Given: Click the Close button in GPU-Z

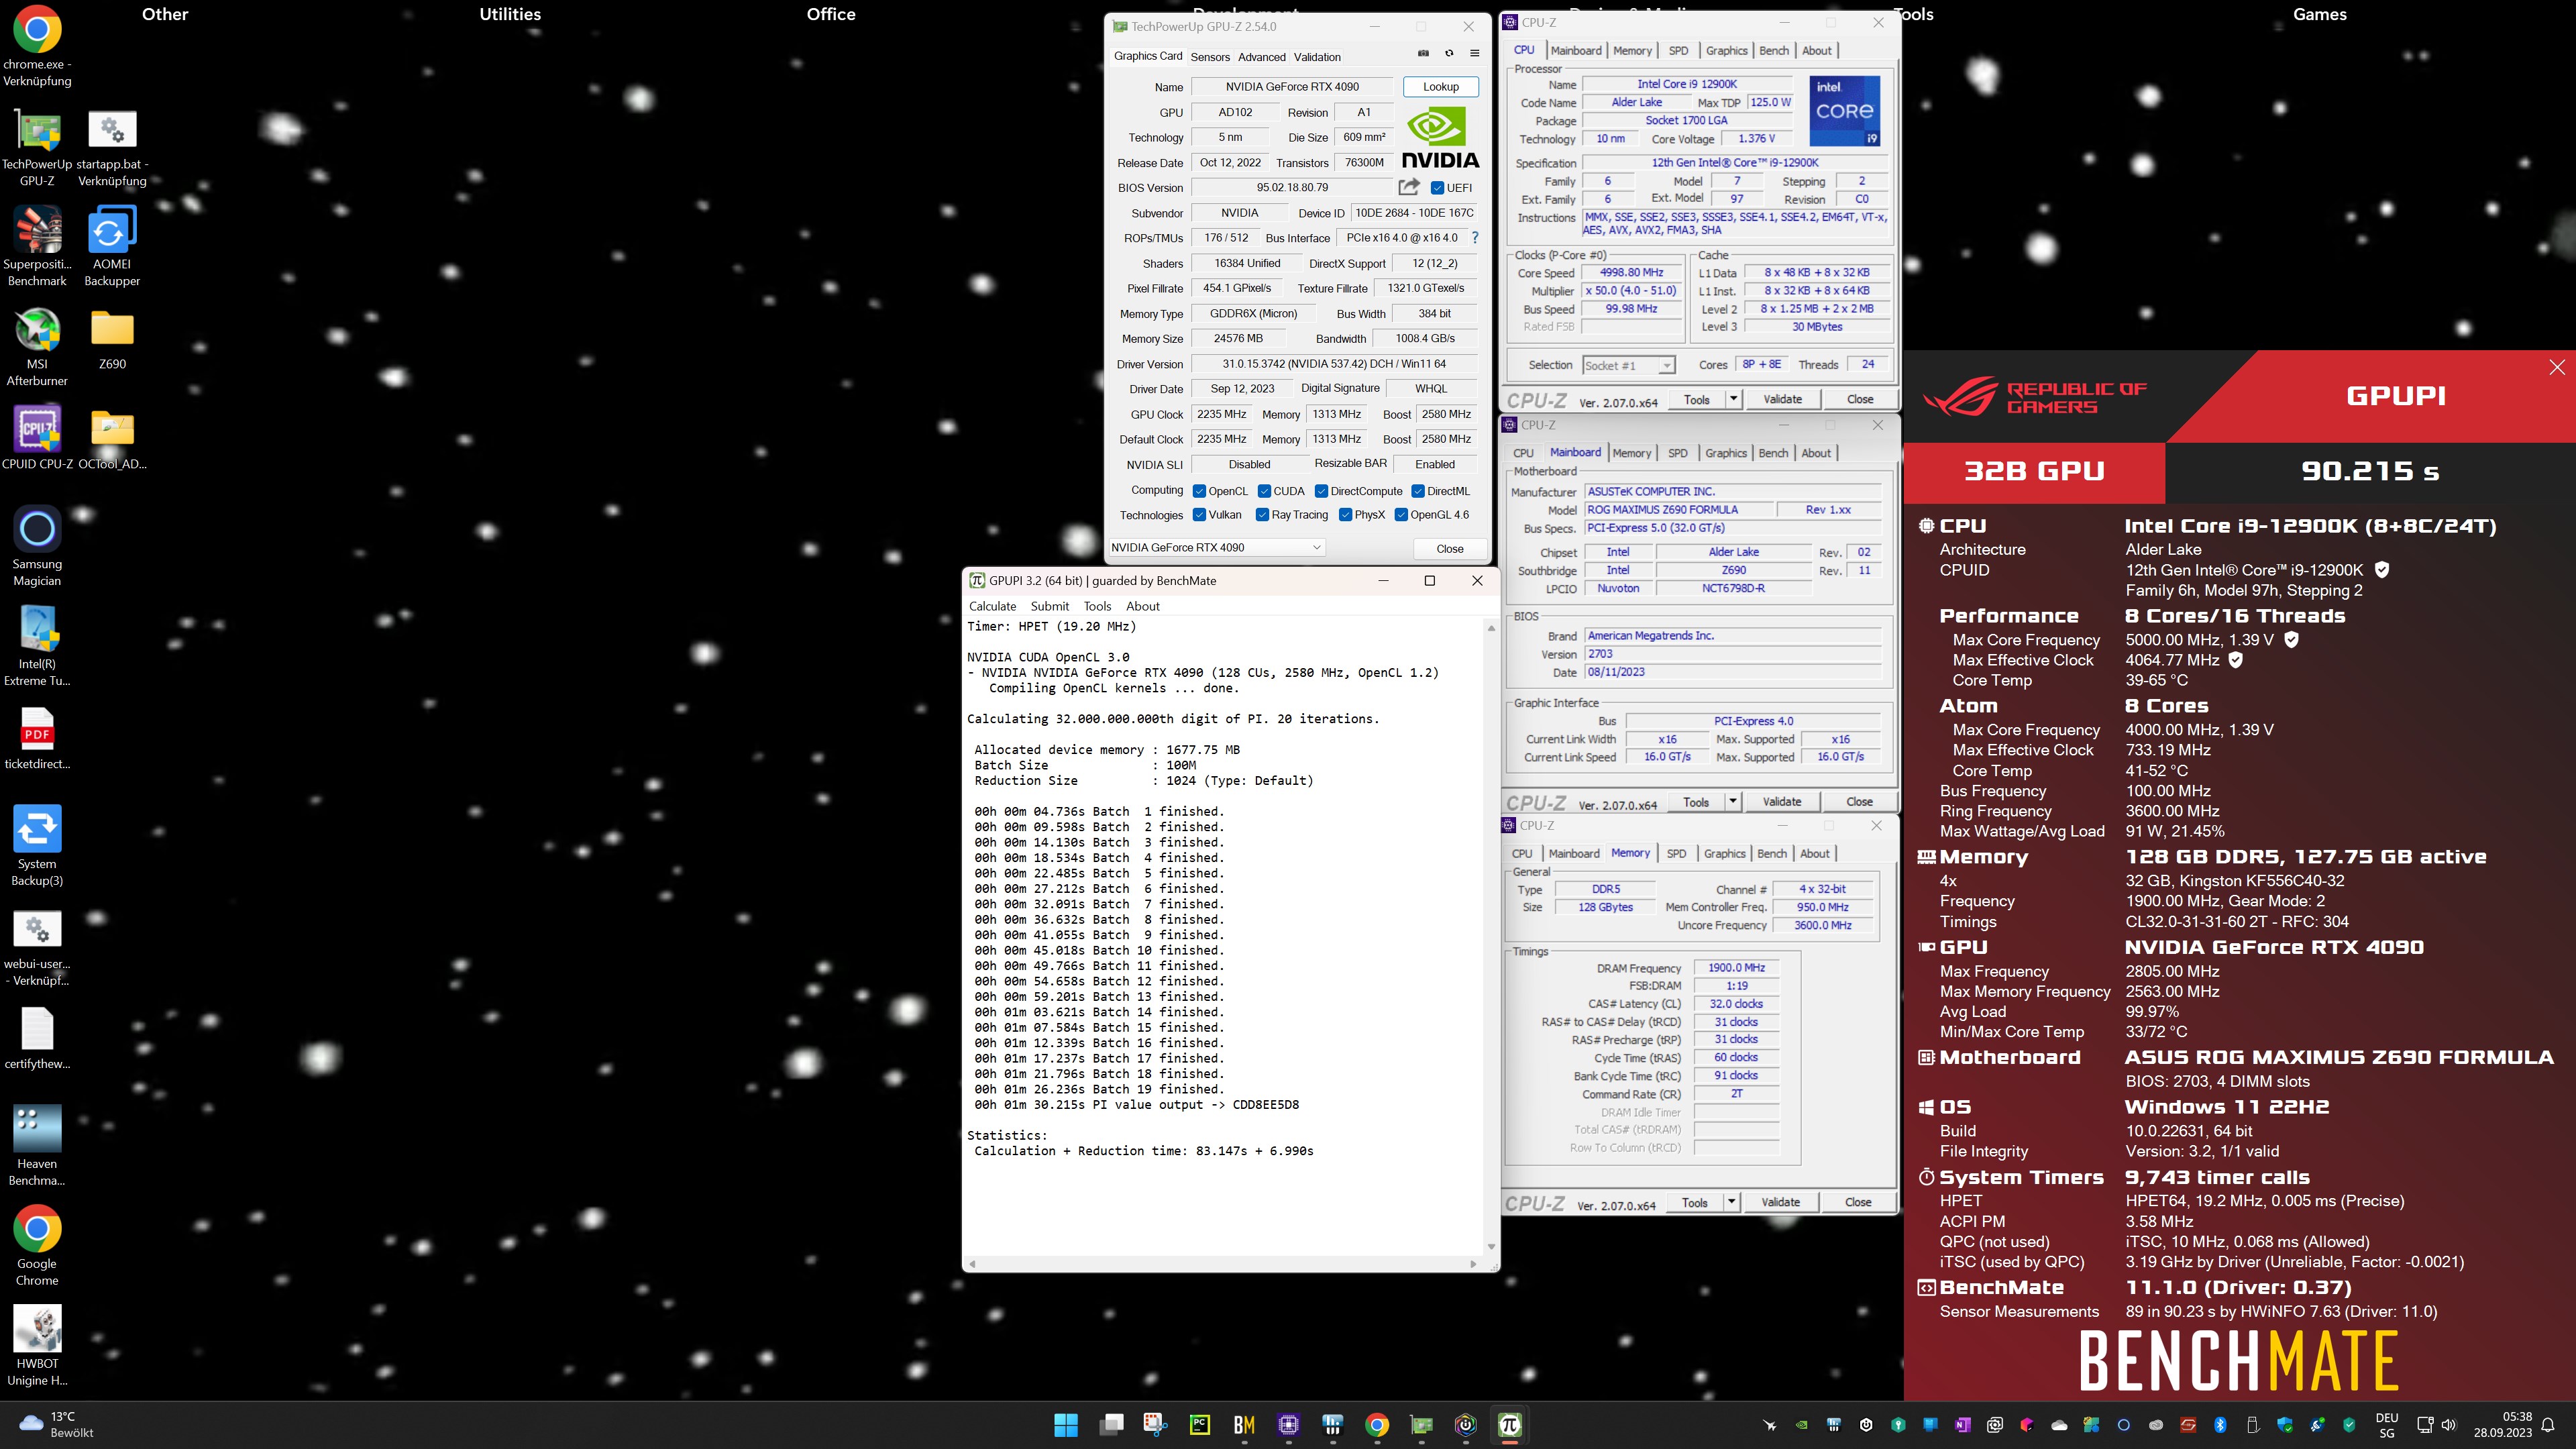Looking at the screenshot, I should [1449, 548].
